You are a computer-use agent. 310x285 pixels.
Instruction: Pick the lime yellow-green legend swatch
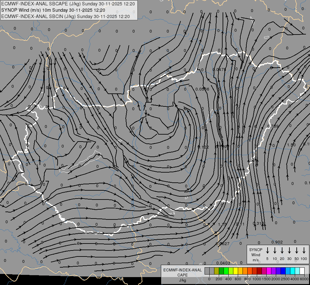coord(231,271)
